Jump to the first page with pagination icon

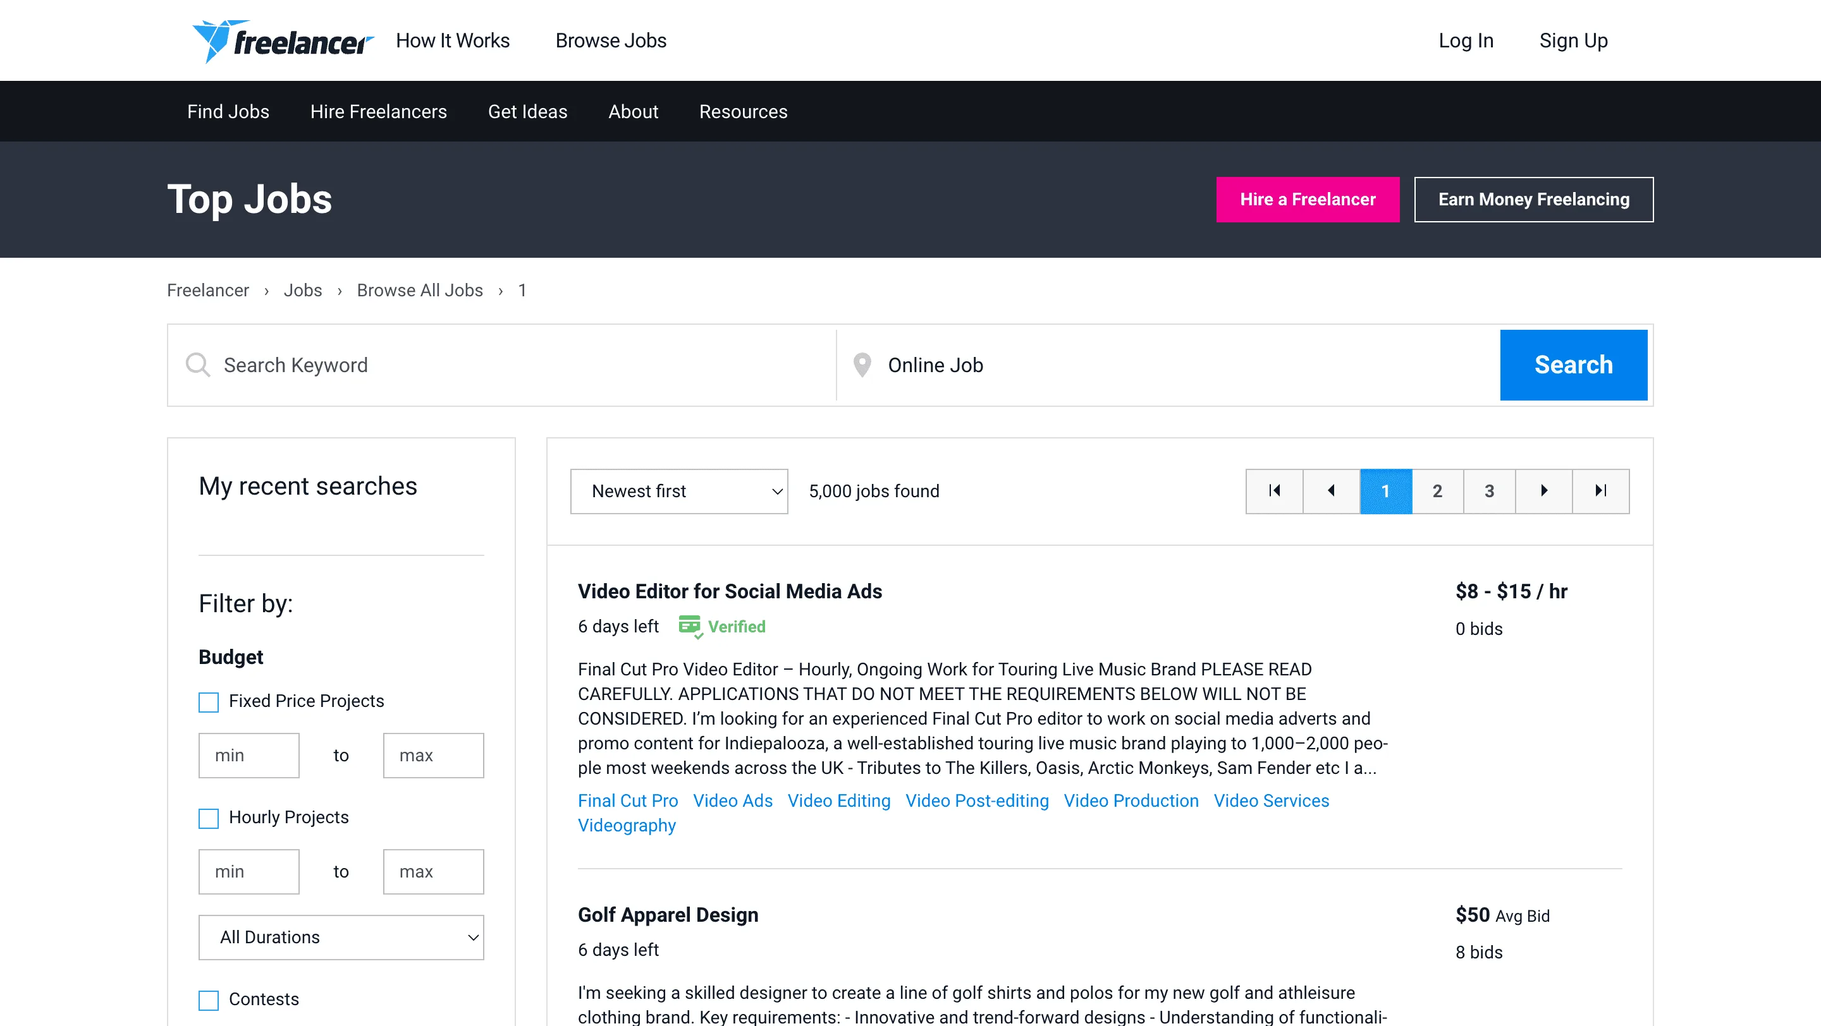(x=1274, y=491)
